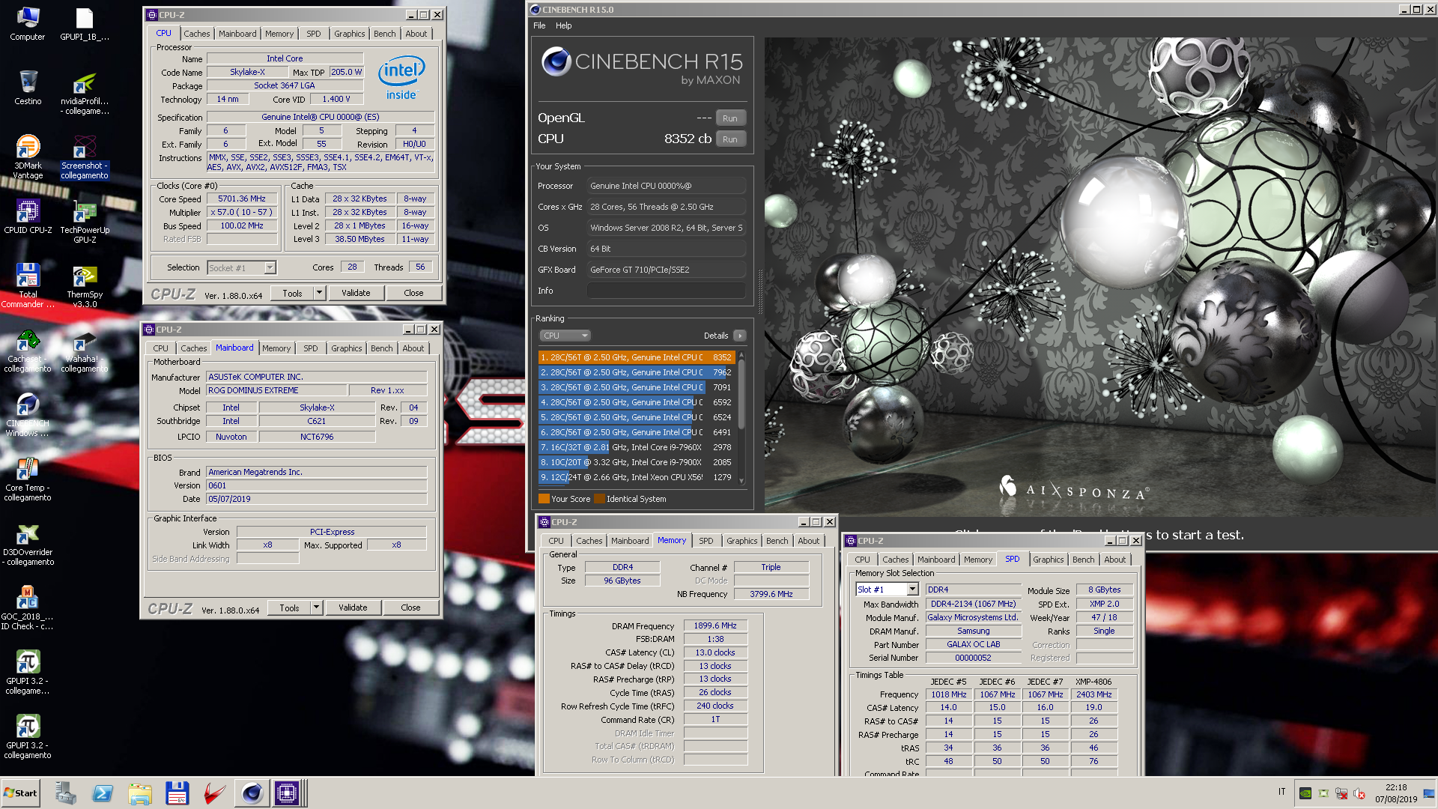Expand ranking Details arrow in Cinebench
Screen dimensions: 1438x809
740,336
